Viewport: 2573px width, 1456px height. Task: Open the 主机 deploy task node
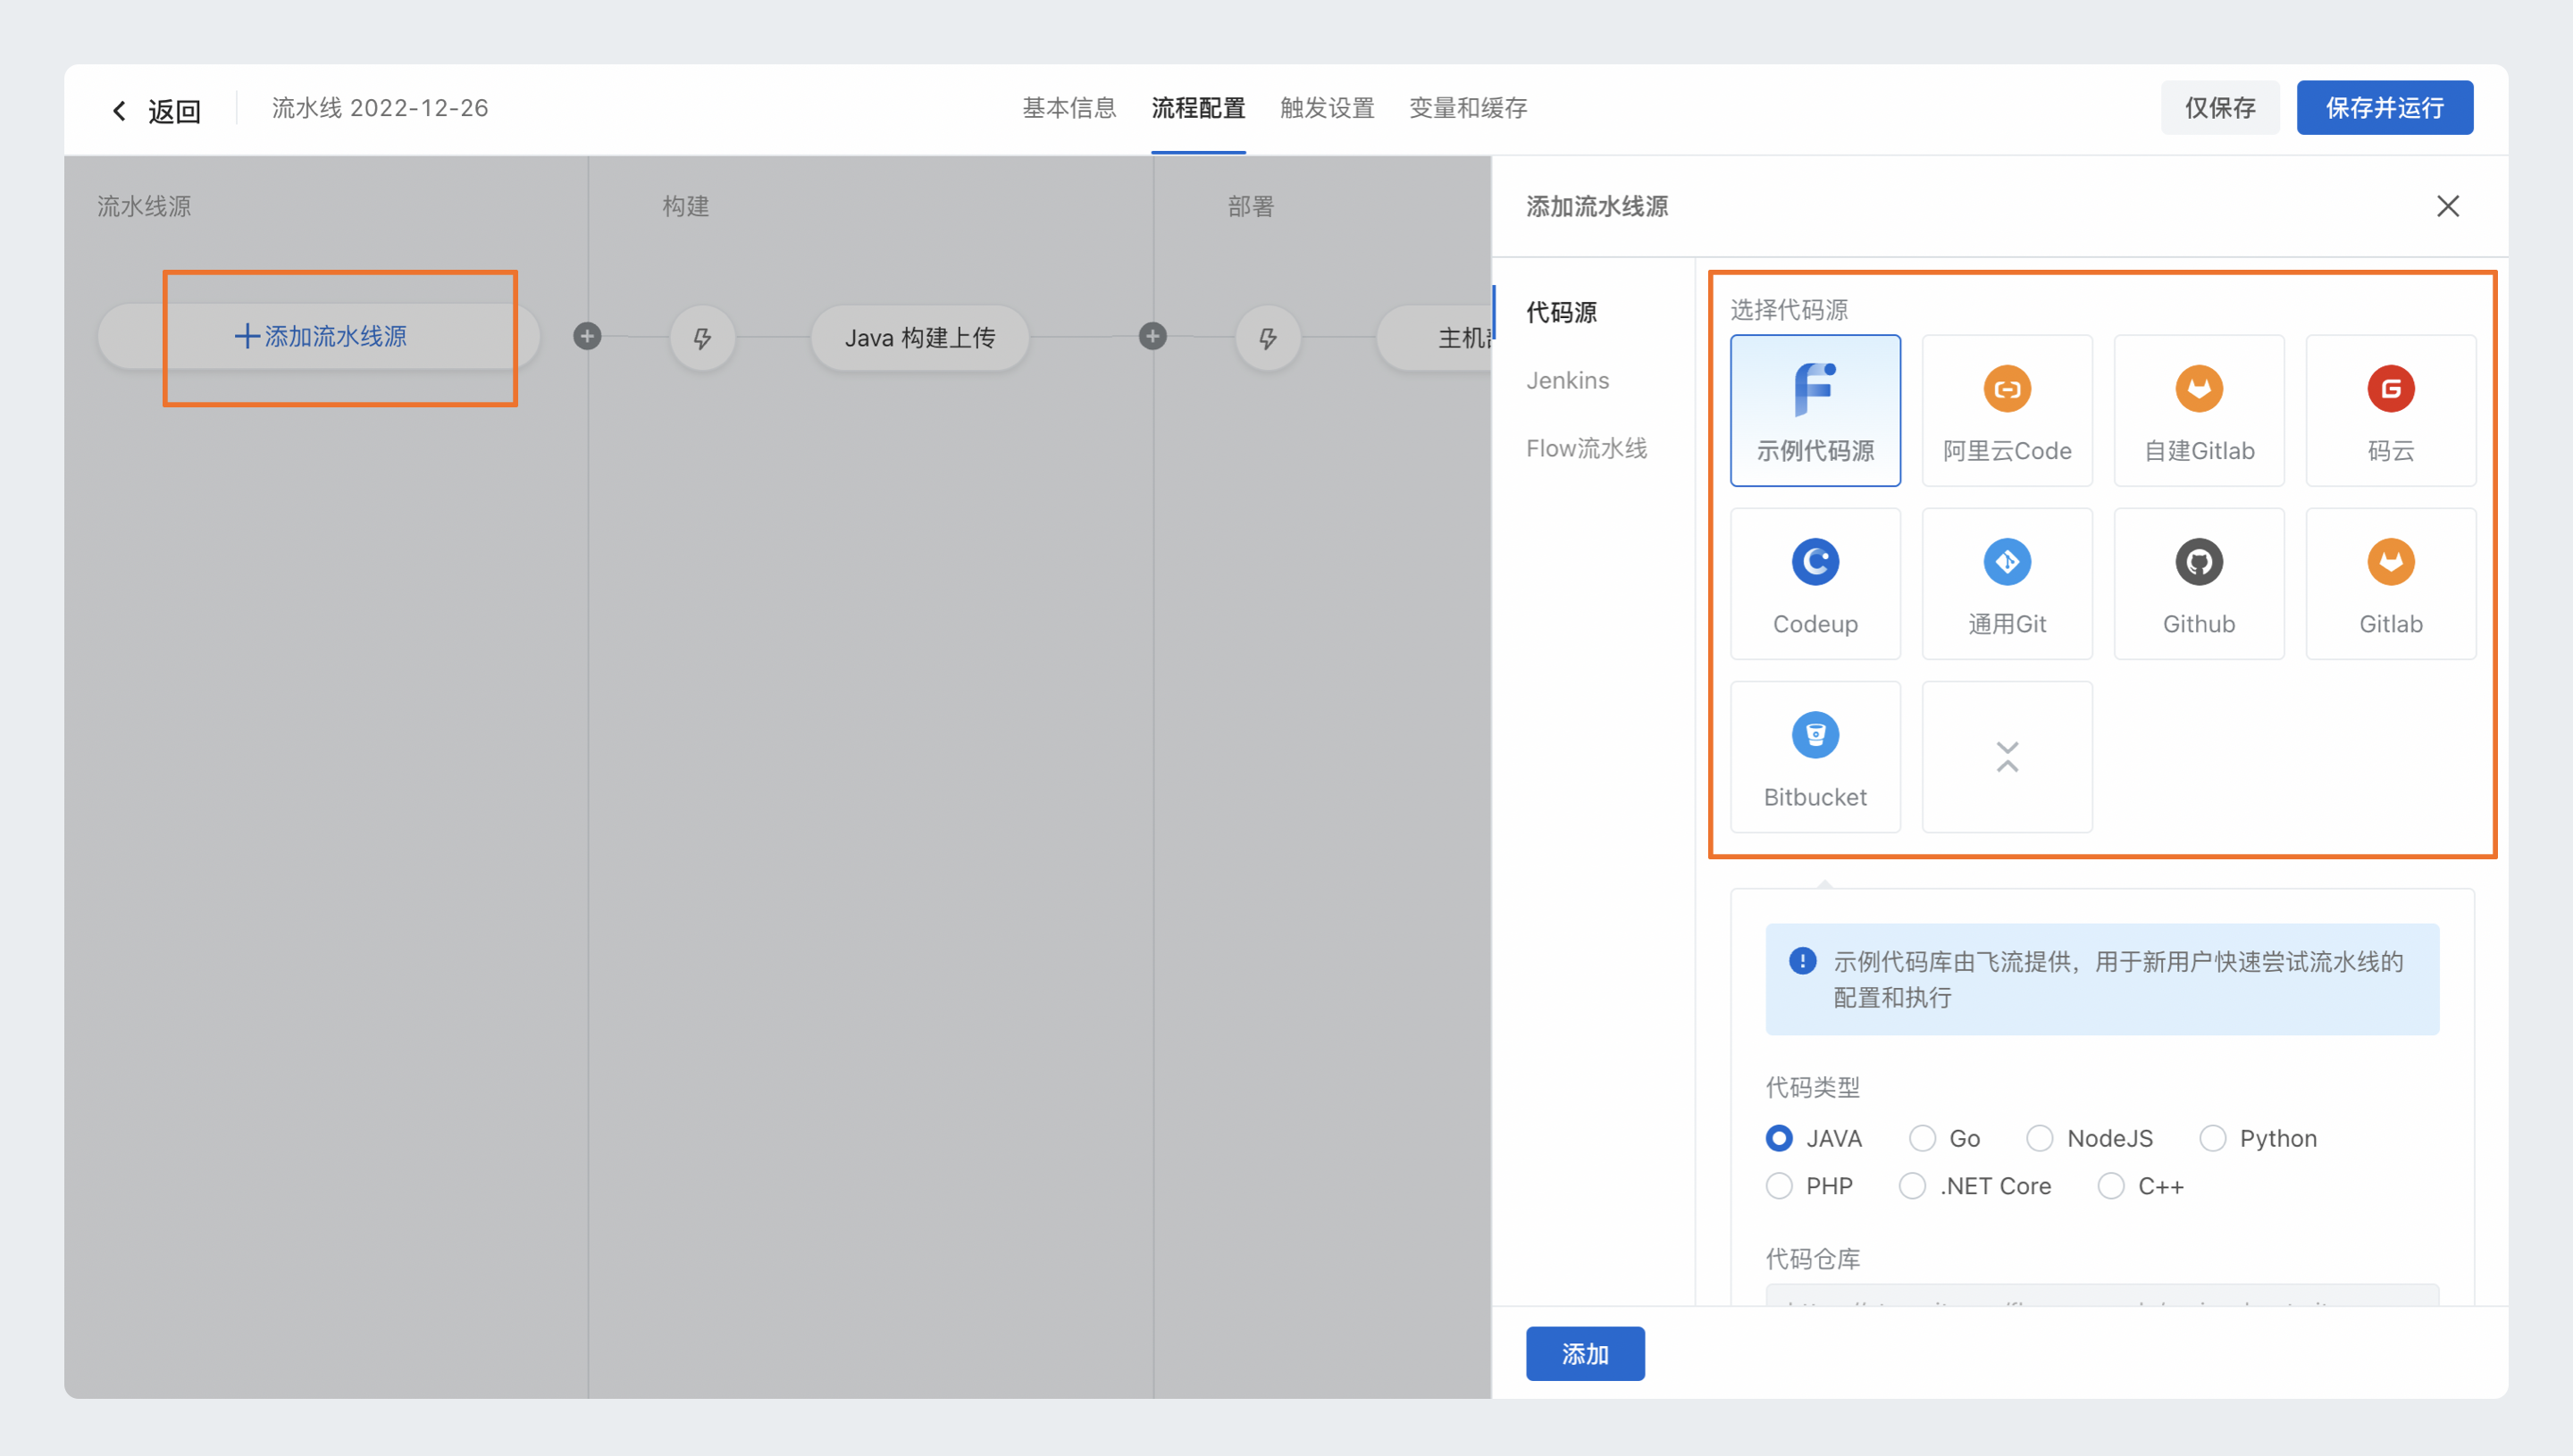click(x=1435, y=338)
